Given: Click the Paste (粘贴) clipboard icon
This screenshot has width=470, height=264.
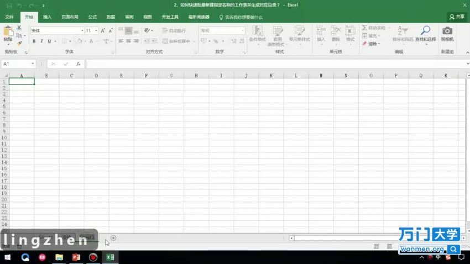Looking at the screenshot, I should (8, 32).
